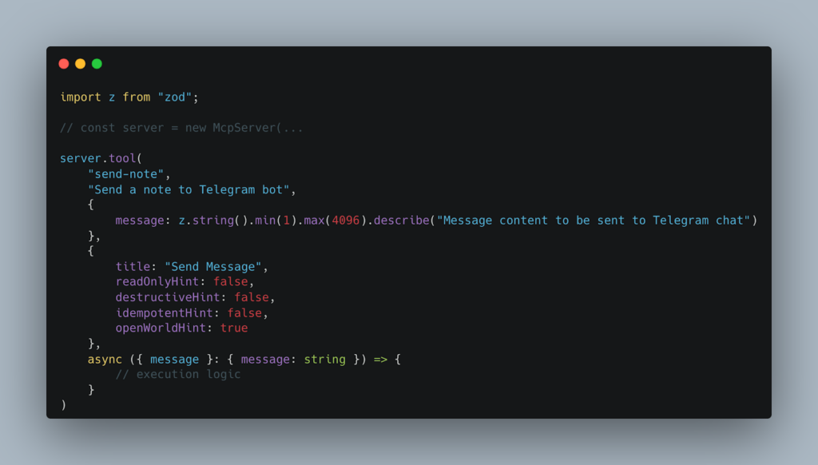
Task: Click the green maximize dot
Action: coord(97,64)
